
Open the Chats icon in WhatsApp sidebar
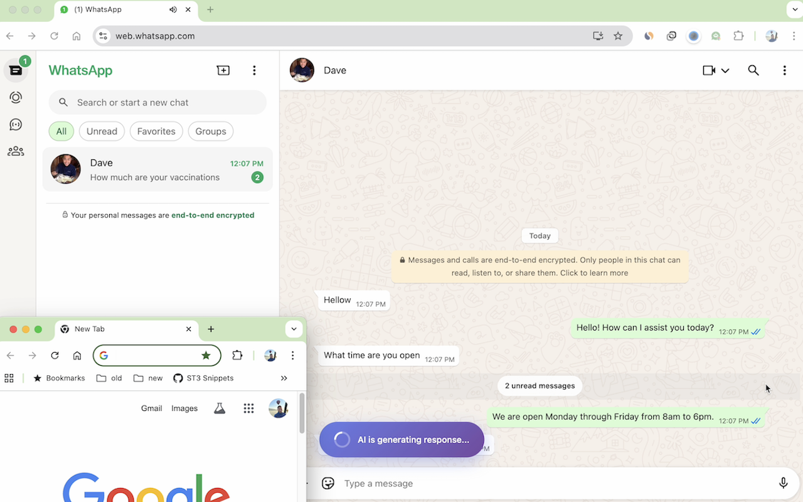click(x=16, y=70)
